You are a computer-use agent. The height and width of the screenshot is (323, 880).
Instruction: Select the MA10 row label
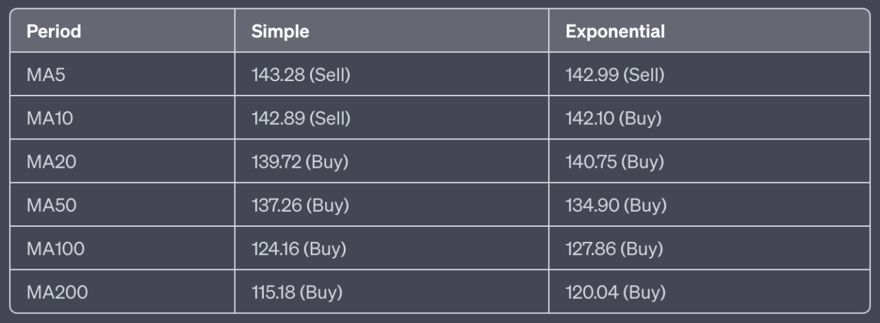point(49,118)
